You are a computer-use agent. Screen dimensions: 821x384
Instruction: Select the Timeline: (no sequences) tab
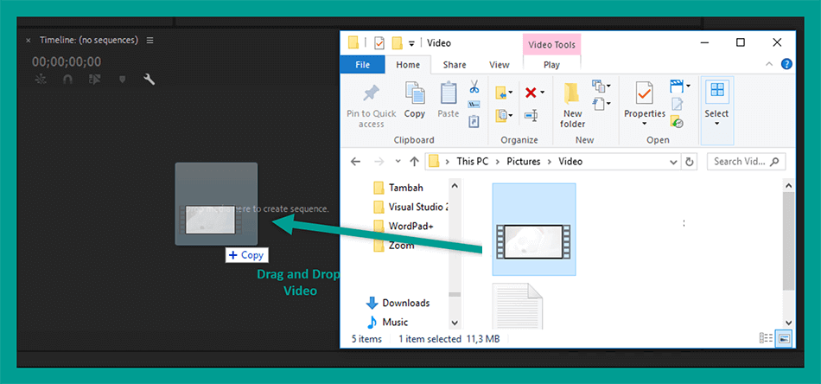pos(89,41)
